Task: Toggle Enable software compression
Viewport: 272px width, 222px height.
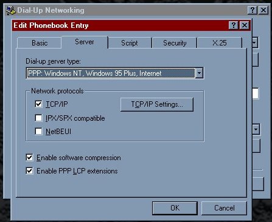Action: [30, 158]
